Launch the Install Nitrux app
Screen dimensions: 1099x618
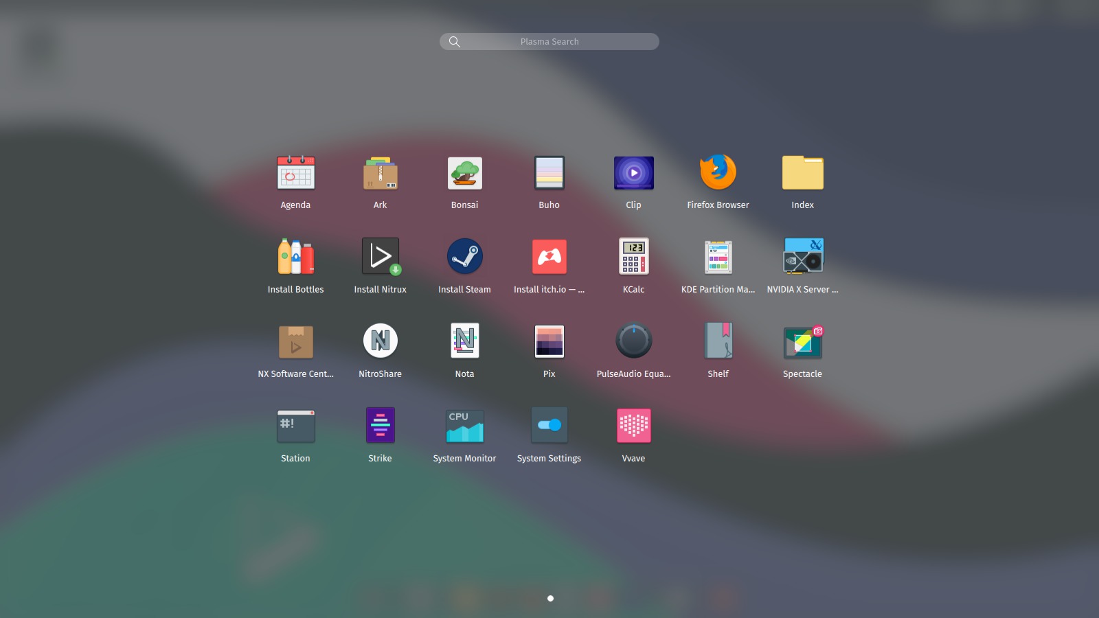pos(380,257)
